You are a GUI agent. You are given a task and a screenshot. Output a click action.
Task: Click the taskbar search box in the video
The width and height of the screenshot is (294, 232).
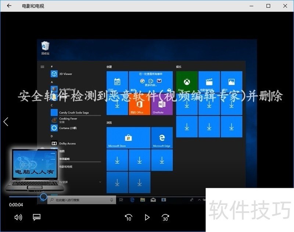[82, 200]
